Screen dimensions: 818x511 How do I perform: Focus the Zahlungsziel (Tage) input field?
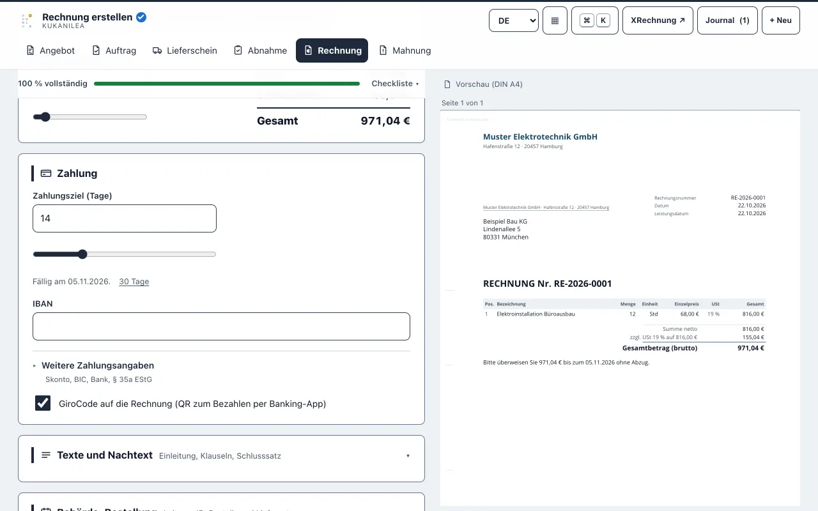(125, 218)
